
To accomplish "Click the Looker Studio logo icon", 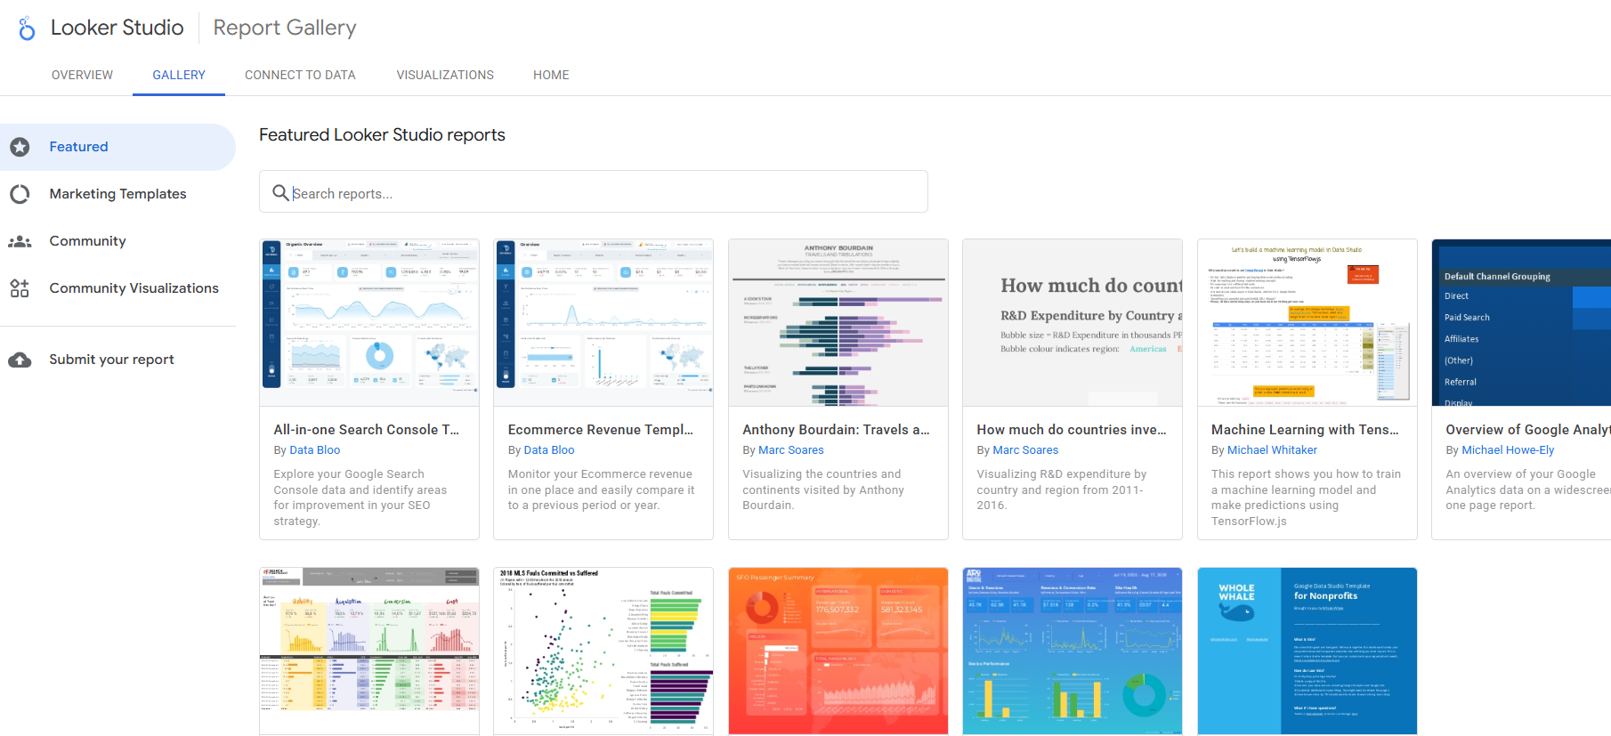I will click(x=27, y=28).
